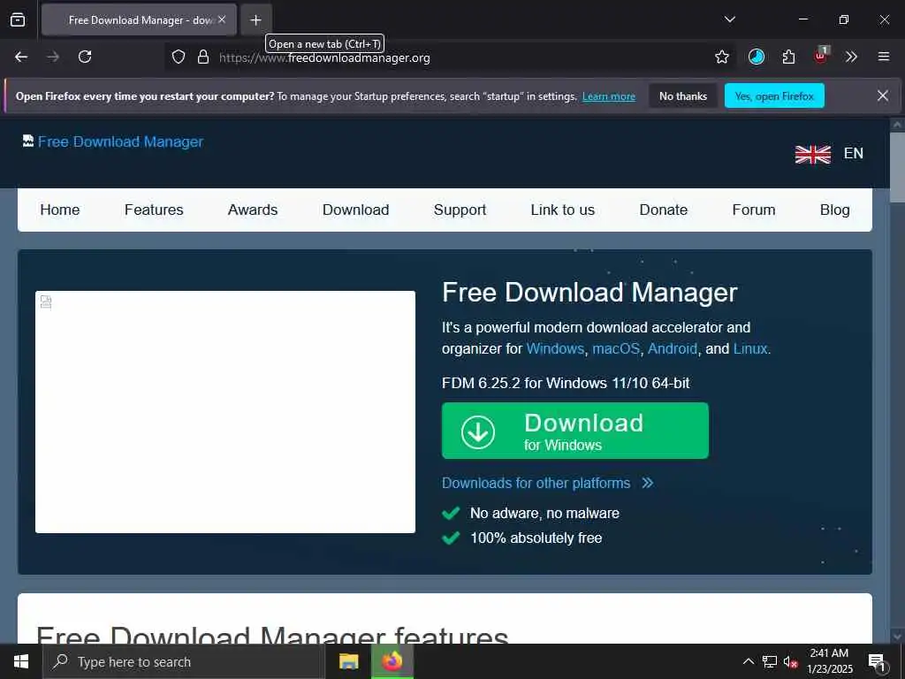
Task: Open the Features menu item
Action: click(x=154, y=210)
